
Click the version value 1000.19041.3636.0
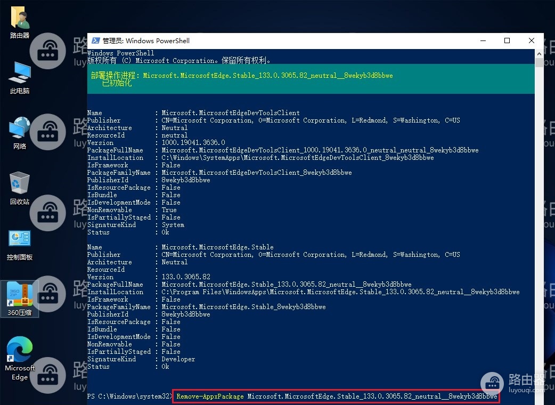(193, 143)
